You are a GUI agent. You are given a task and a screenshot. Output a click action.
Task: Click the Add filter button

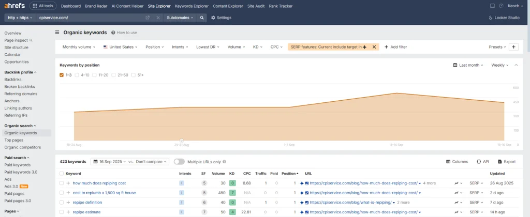(x=395, y=47)
